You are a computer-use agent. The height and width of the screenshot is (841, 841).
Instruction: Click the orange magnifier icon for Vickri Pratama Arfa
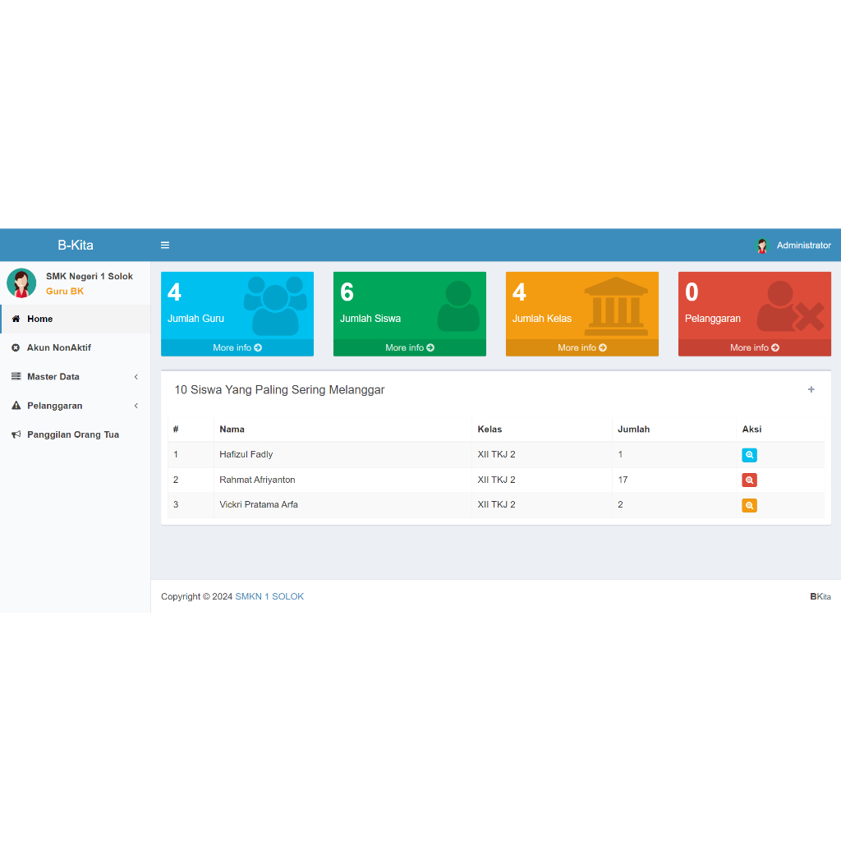point(749,506)
